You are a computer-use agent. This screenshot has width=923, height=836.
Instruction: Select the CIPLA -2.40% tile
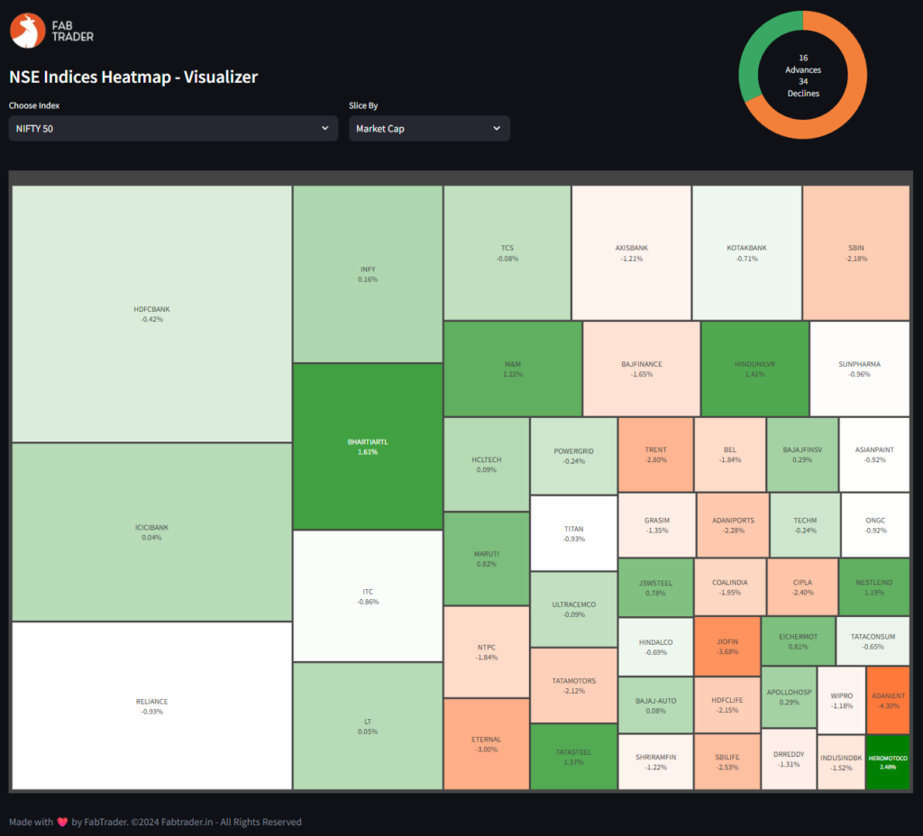coord(803,587)
